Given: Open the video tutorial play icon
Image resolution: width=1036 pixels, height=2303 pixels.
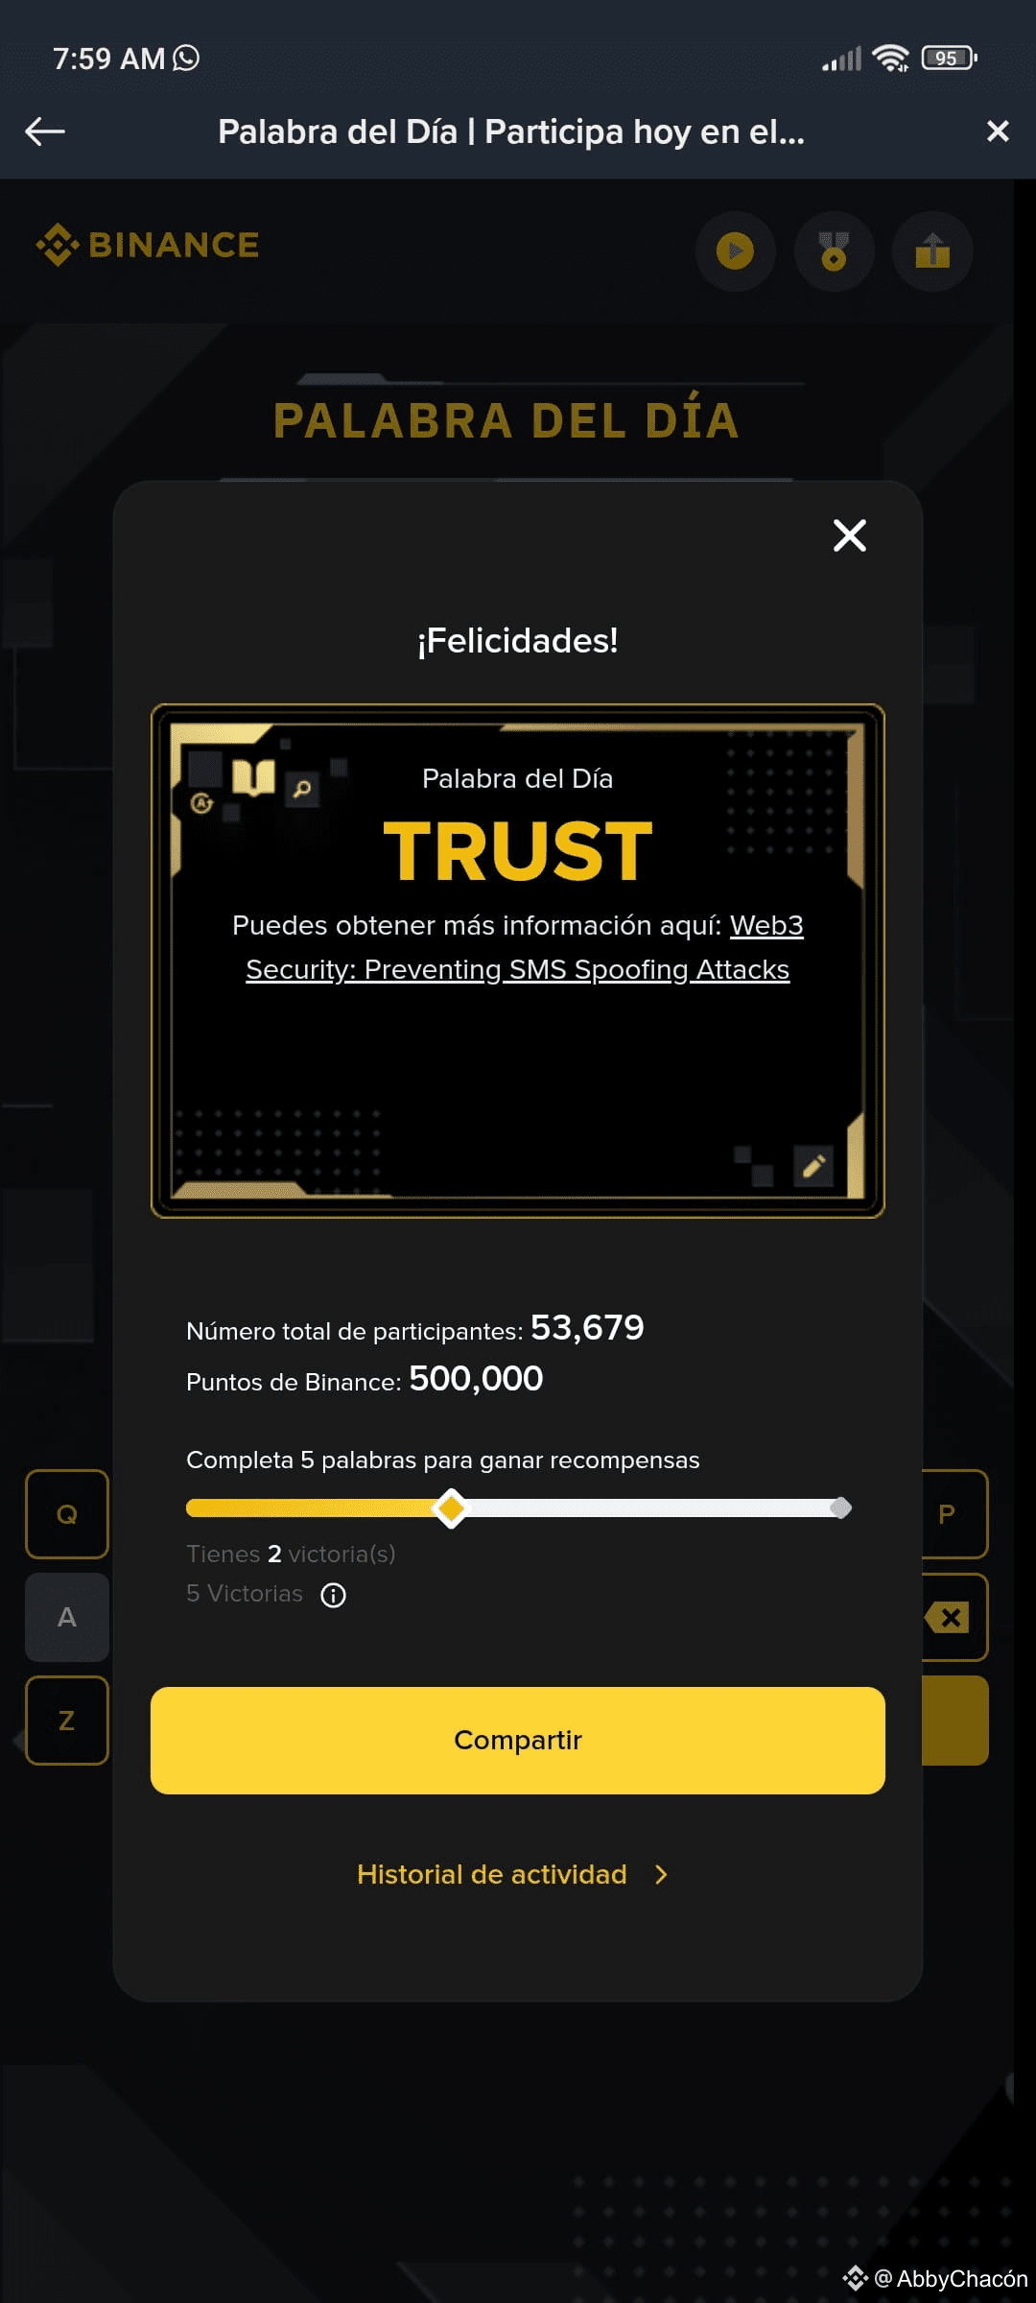Looking at the screenshot, I should click(x=736, y=251).
